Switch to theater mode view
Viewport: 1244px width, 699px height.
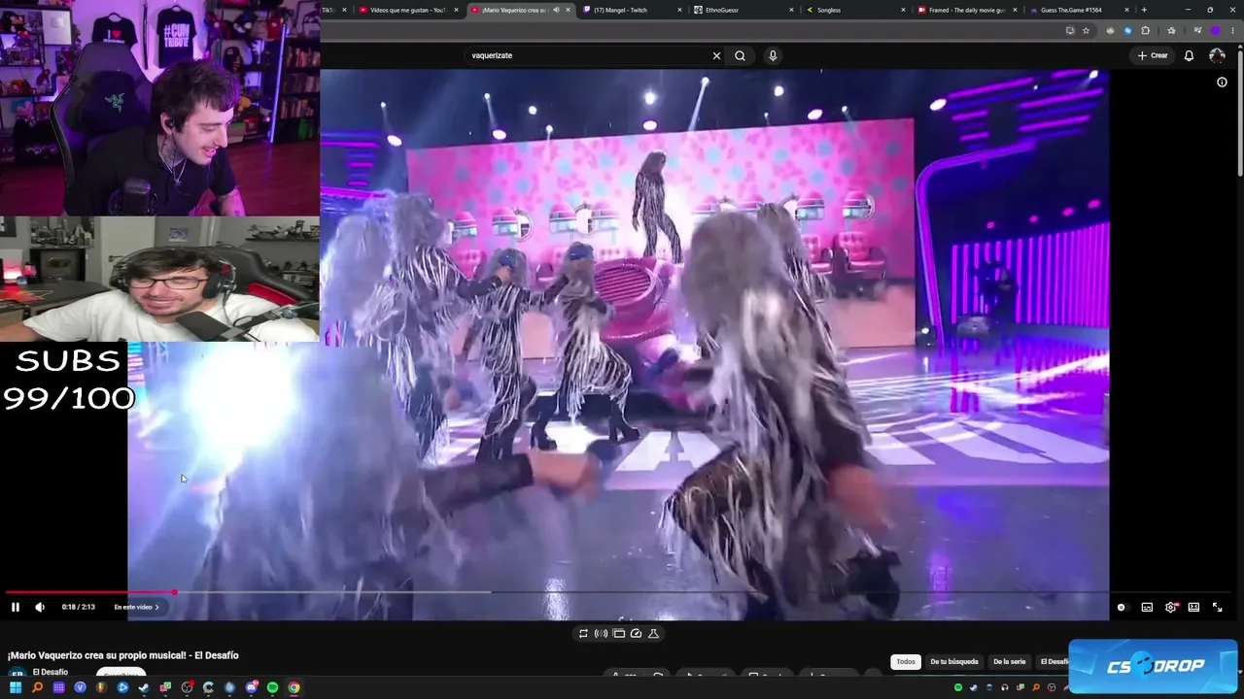pos(1193,607)
